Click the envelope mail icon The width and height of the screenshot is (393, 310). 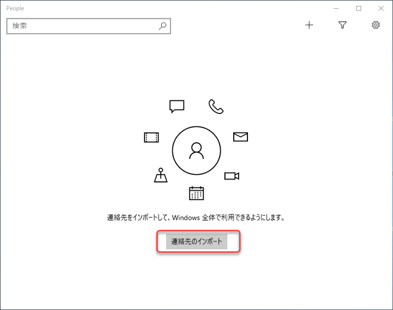coord(241,137)
